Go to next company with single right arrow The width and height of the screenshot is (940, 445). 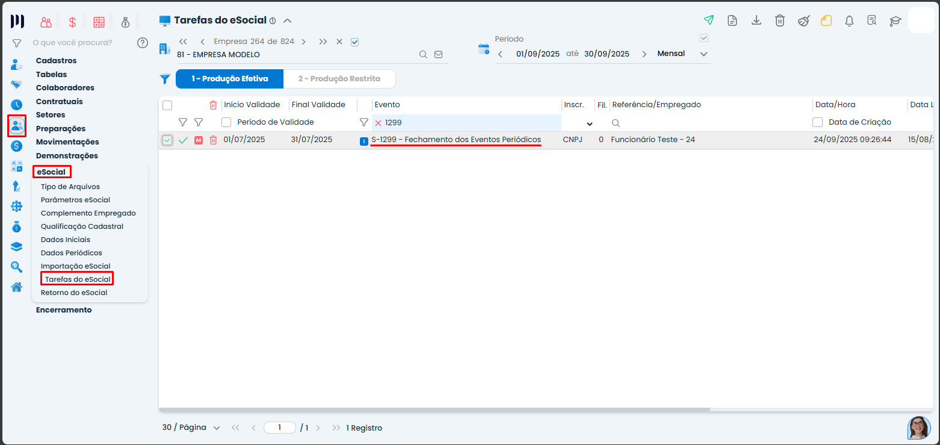(x=304, y=42)
